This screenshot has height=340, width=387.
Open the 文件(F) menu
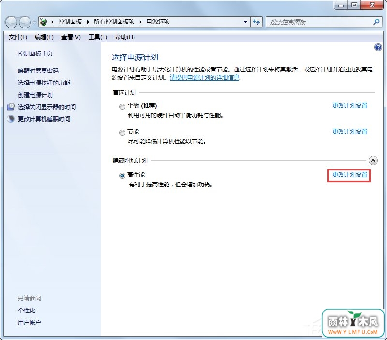pyautogui.click(x=18, y=37)
